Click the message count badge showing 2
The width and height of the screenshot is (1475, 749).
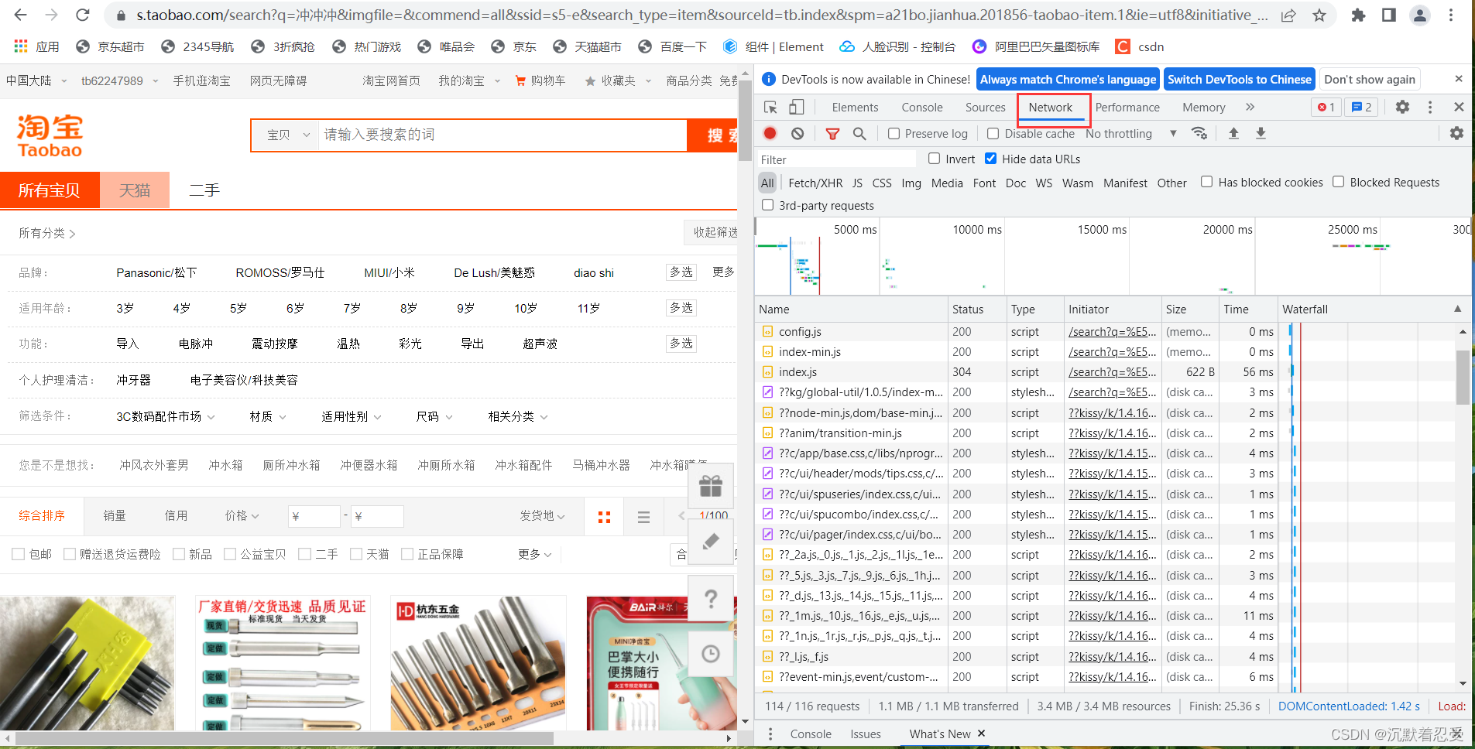1362,107
